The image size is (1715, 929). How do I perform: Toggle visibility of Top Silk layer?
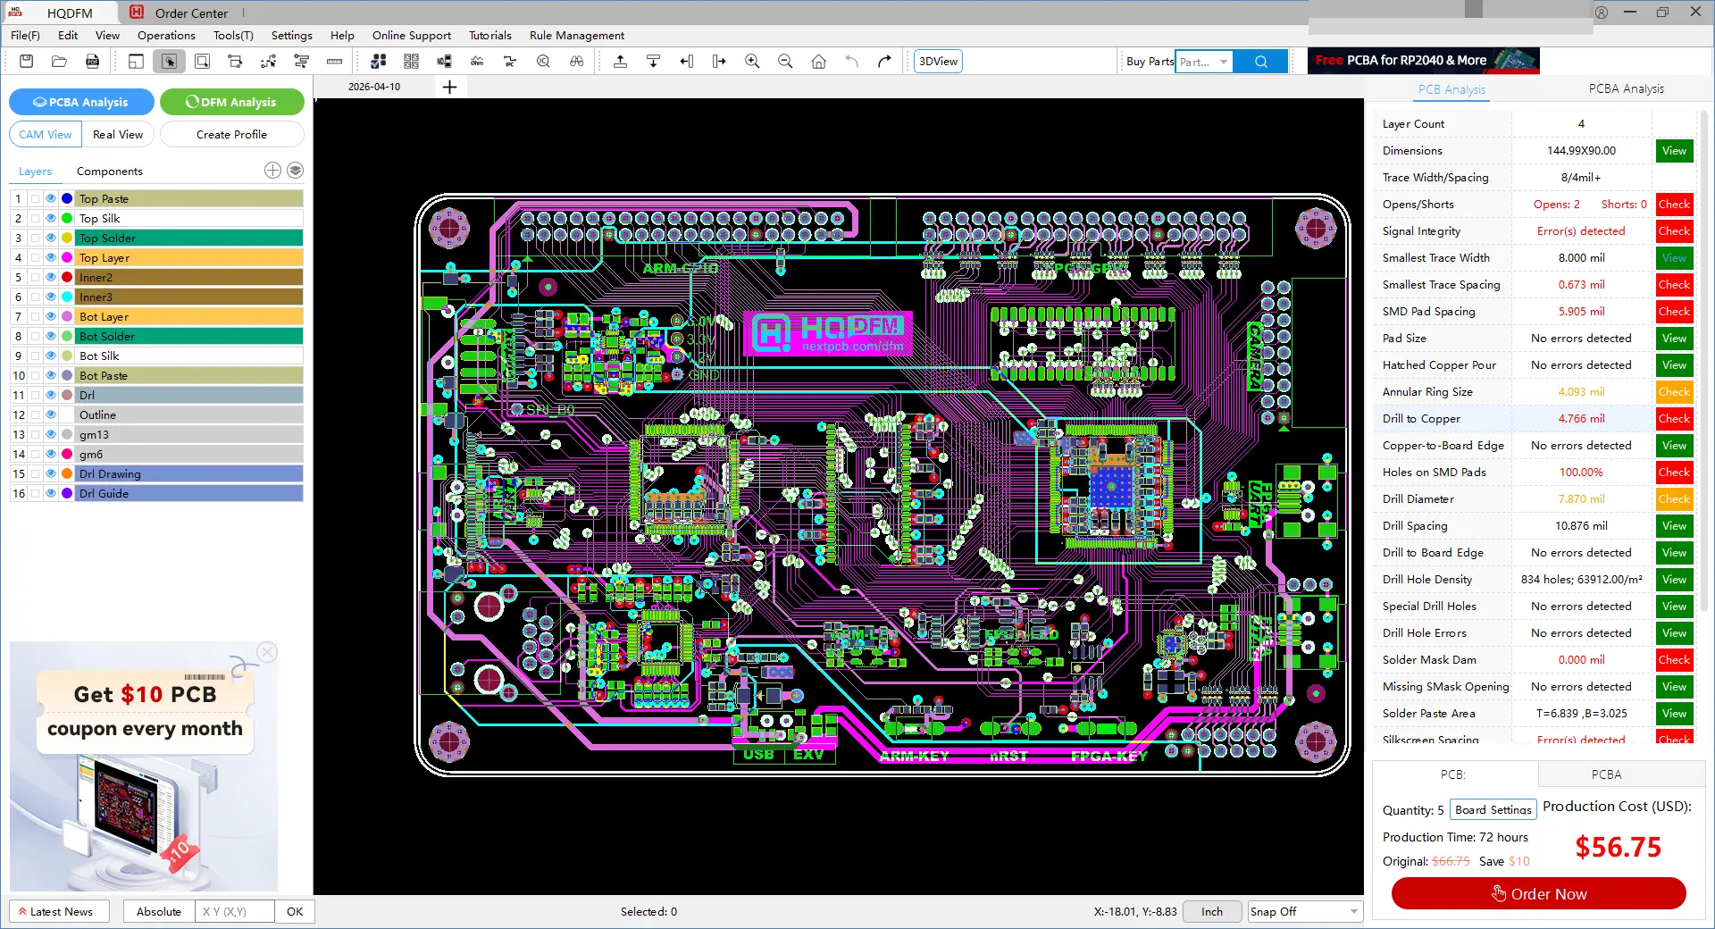[51, 218]
